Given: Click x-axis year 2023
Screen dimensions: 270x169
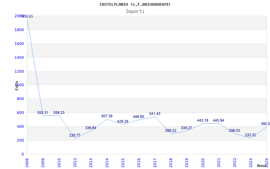Looking at the screenshot, I should [251, 163].
